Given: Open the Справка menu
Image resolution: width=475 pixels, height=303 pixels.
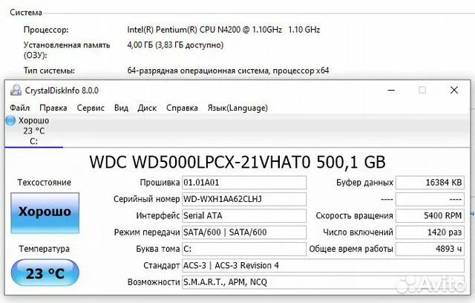Looking at the screenshot, I should click(x=182, y=108).
